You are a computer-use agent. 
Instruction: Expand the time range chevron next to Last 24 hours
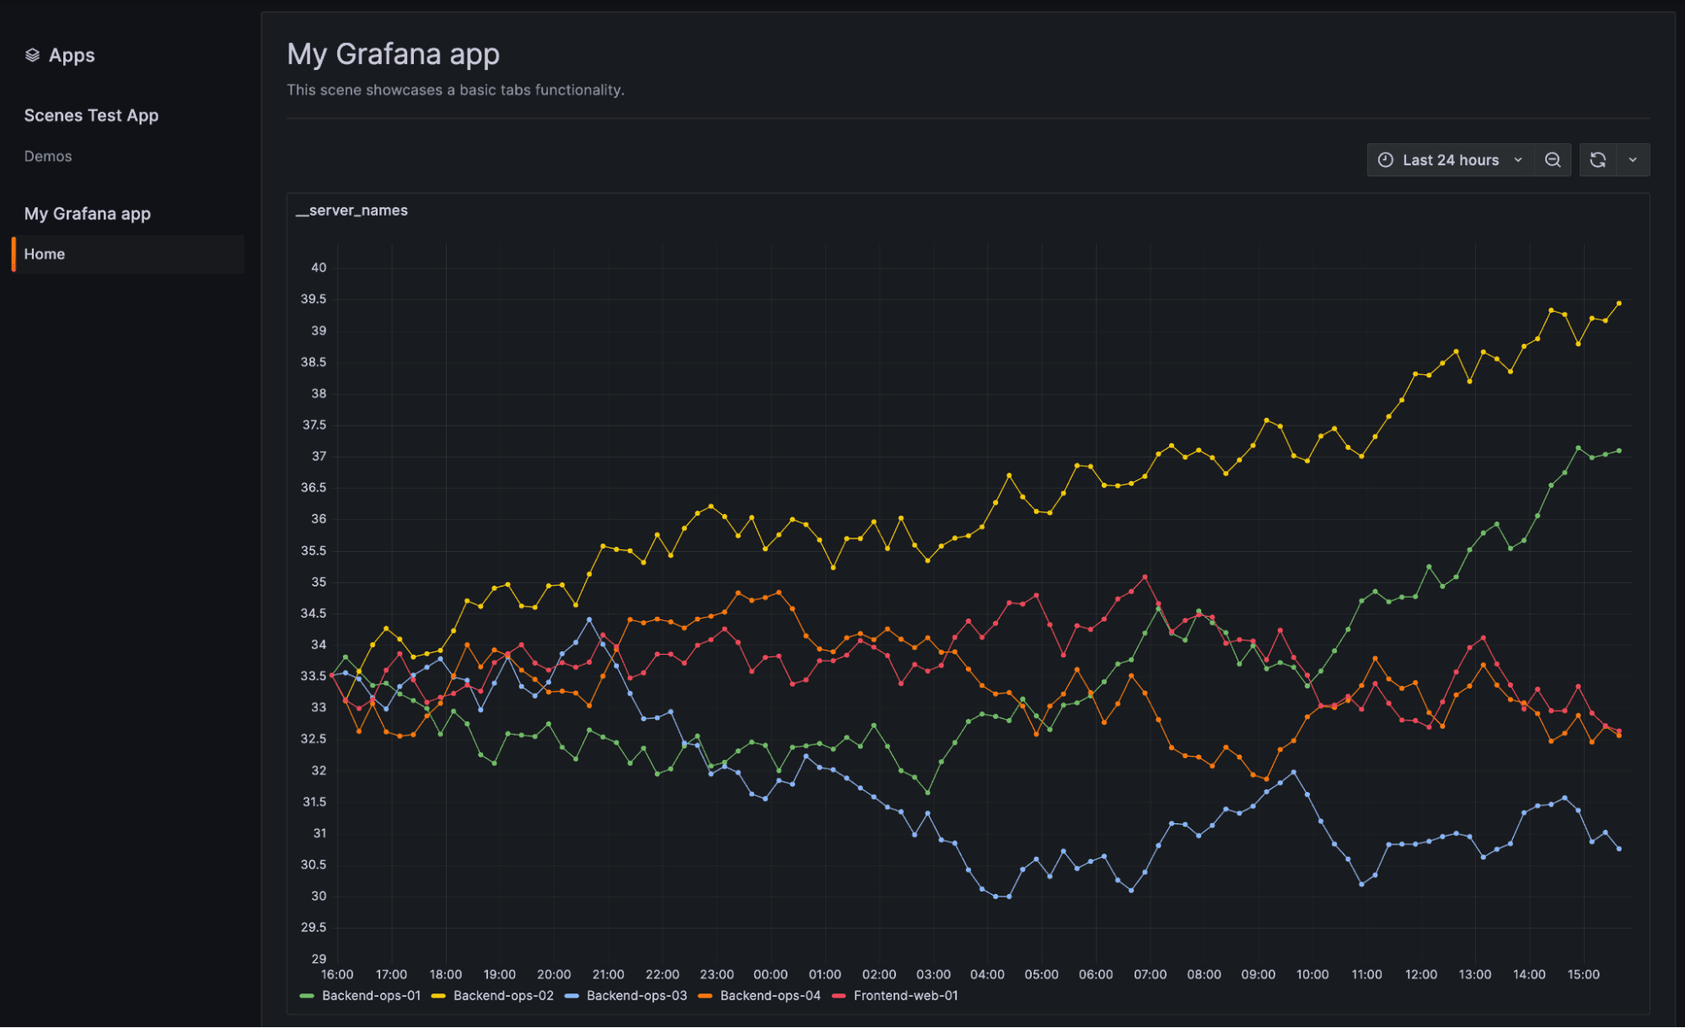tap(1519, 159)
